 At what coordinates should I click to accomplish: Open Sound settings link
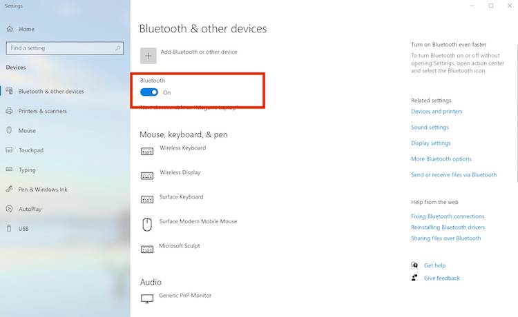[430, 127]
